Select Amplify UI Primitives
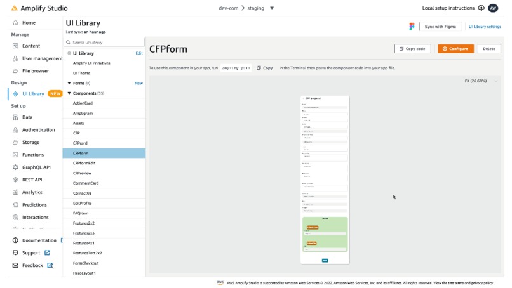Screen dimensions: 512x288 [91, 63]
